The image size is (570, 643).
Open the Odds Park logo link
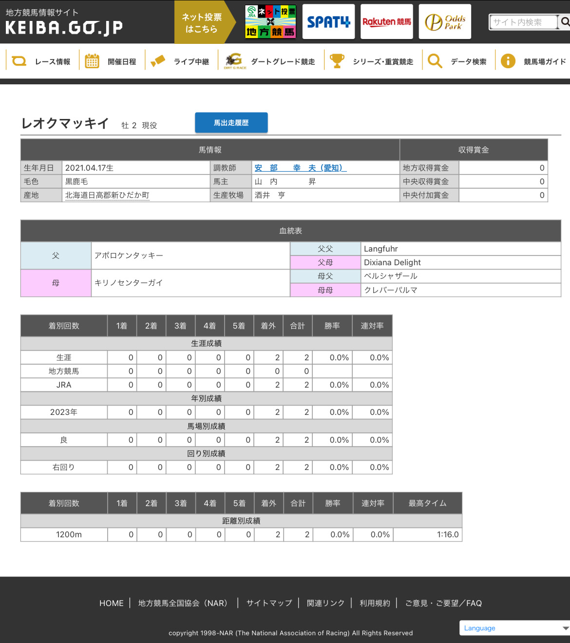coord(445,22)
